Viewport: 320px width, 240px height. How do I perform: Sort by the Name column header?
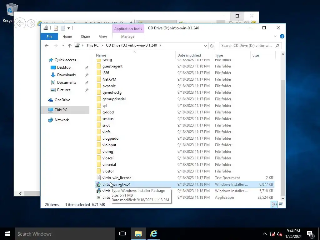point(101,55)
